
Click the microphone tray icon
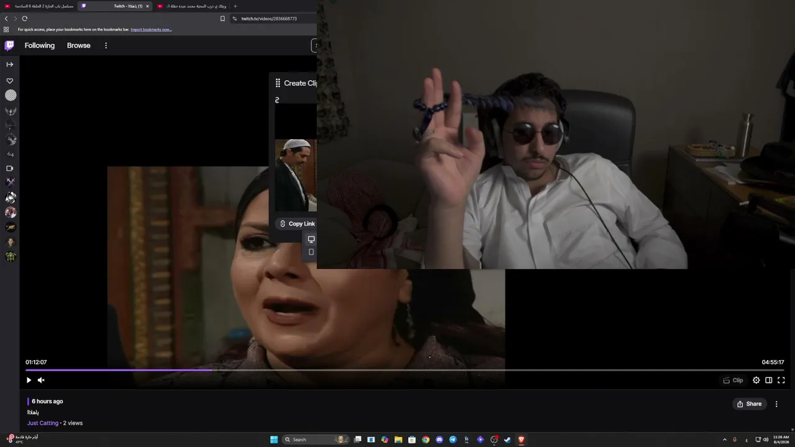point(735,440)
